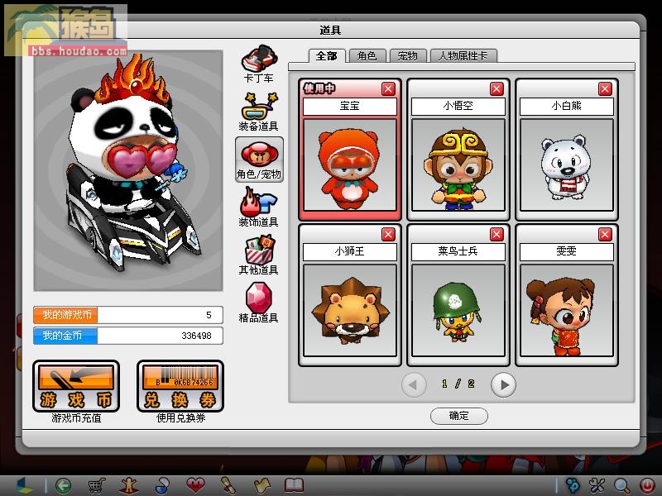
Task: Click the magnifying glass search icon
Action: [622, 485]
